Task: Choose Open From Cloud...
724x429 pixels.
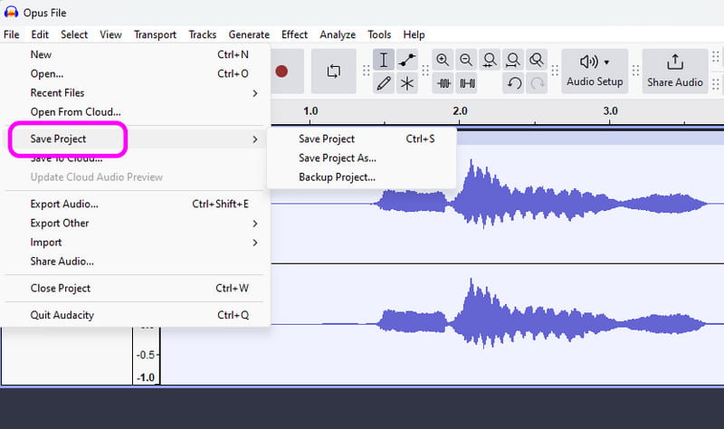Action: pos(135,112)
